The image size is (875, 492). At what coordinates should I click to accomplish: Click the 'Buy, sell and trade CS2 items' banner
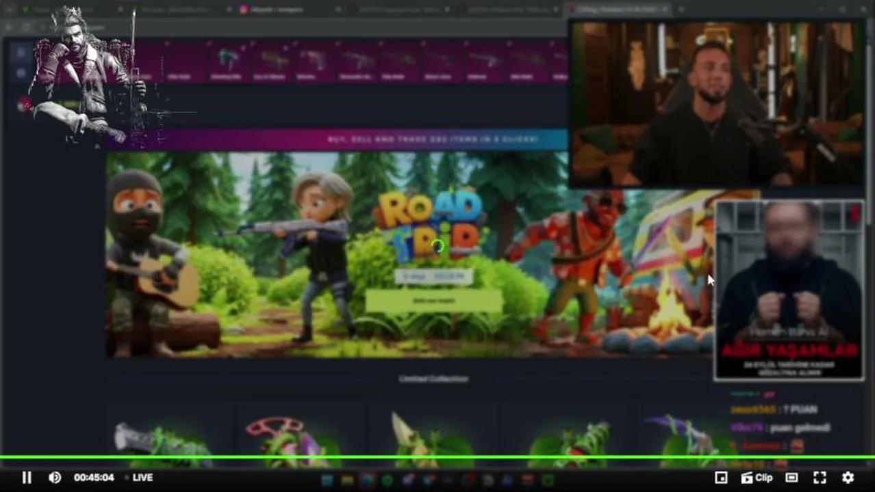click(433, 139)
